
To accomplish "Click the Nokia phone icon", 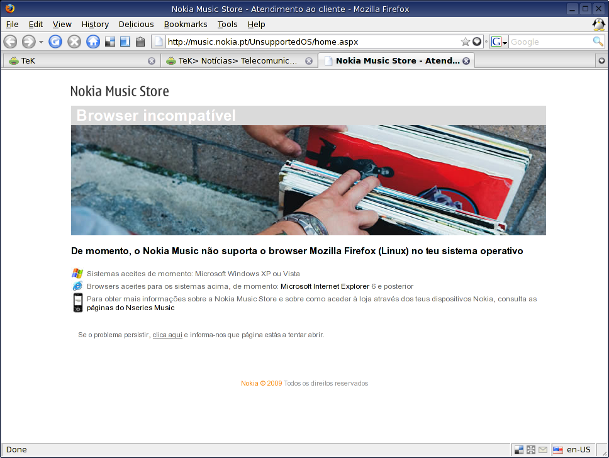I will (x=77, y=303).
